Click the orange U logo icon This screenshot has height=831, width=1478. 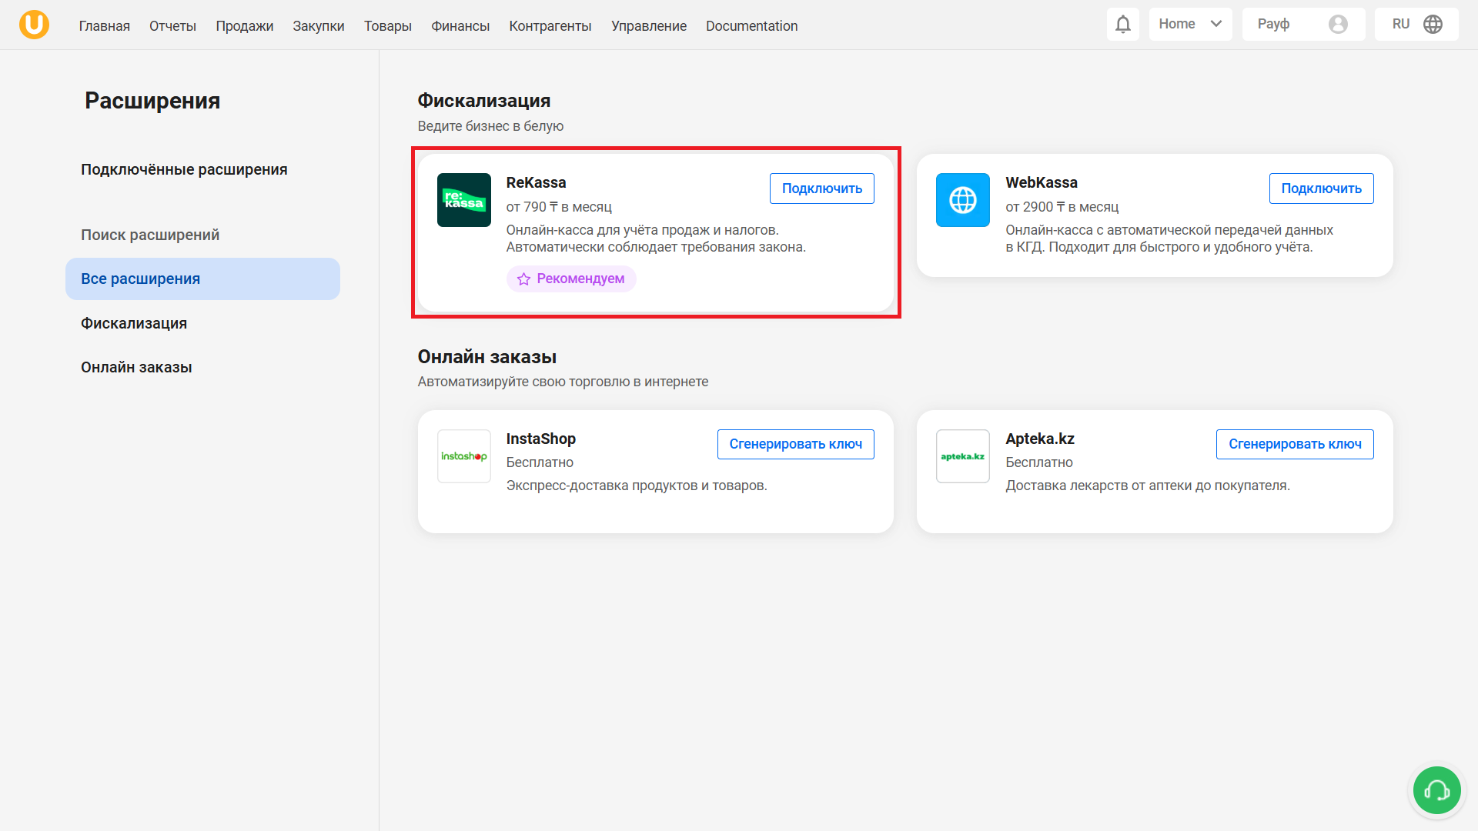click(x=34, y=25)
